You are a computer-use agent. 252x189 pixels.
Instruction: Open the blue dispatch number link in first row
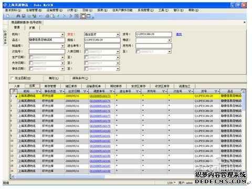[x=100, y=96]
